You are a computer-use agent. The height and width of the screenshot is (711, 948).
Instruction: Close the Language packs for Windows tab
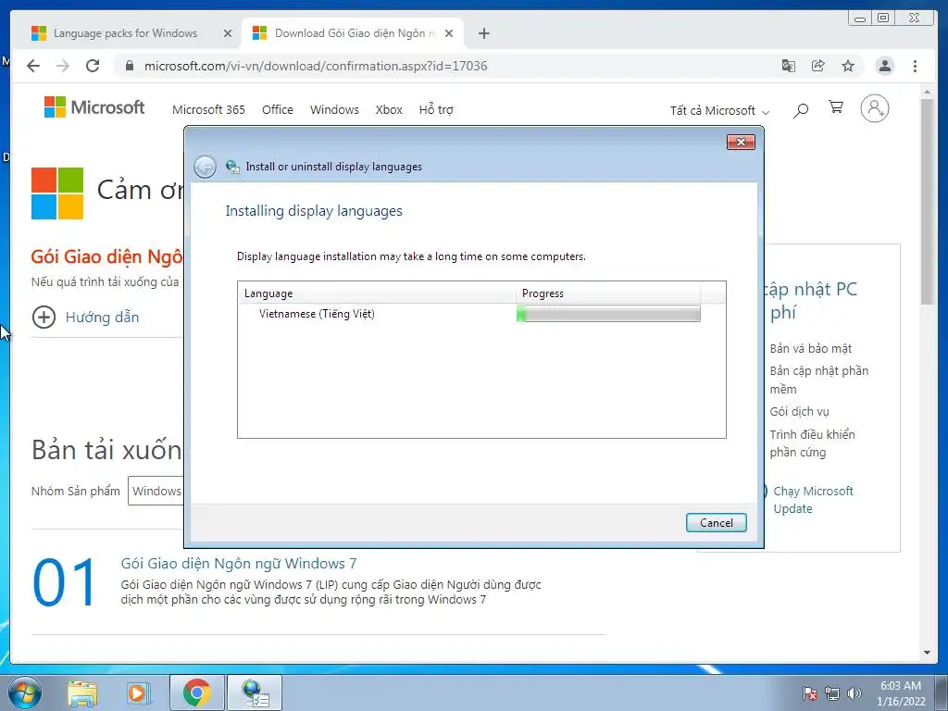pos(228,33)
